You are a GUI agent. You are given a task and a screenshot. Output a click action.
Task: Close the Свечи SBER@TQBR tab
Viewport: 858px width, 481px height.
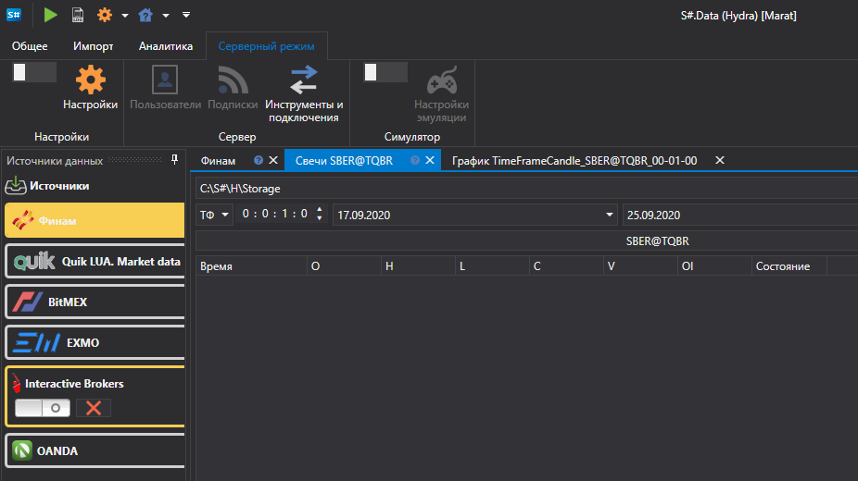coord(430,160)
